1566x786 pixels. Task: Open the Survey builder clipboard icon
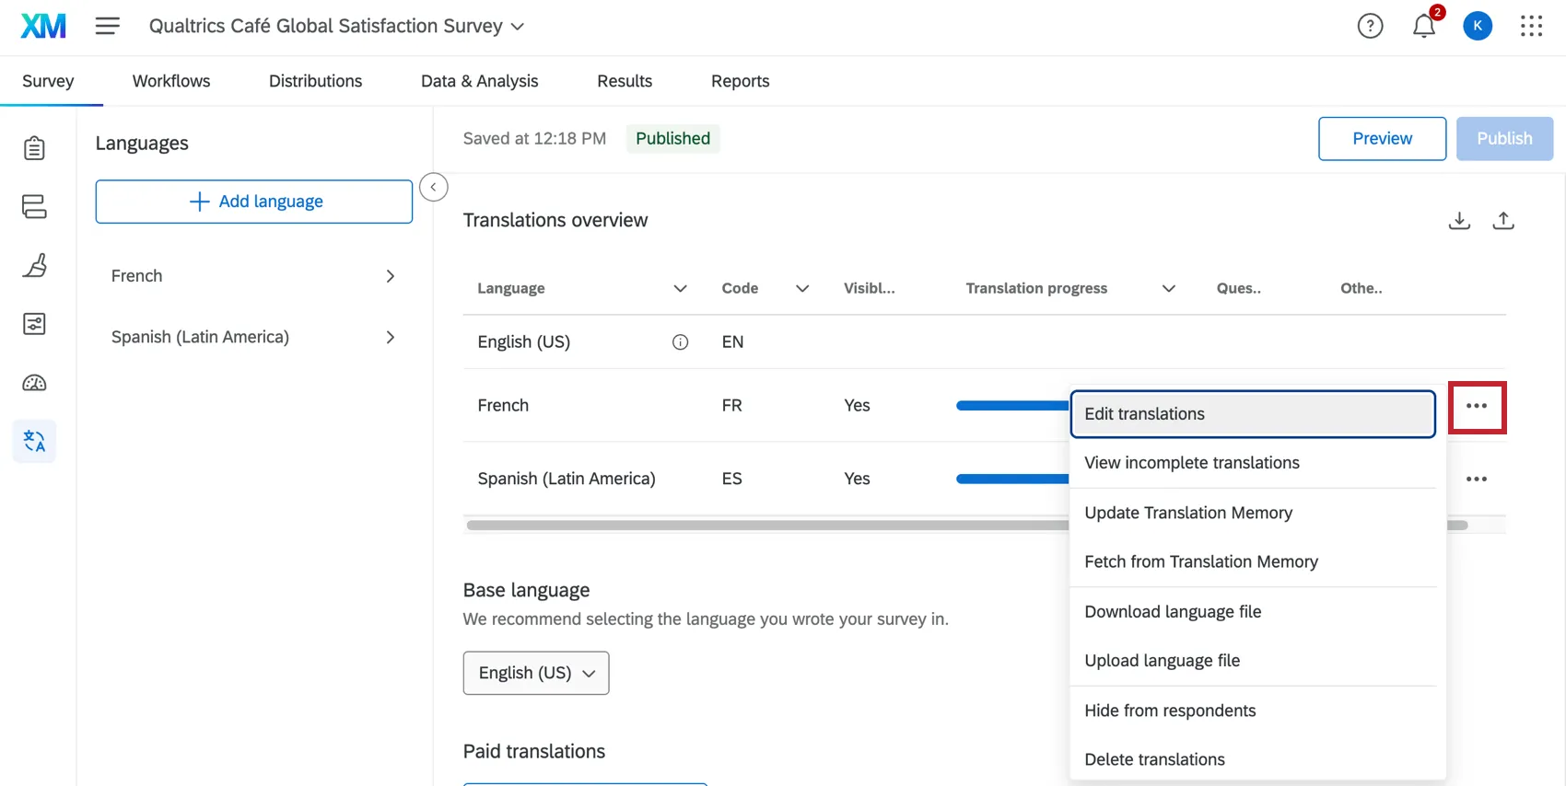pyautogui.click(x=34, y=148)
